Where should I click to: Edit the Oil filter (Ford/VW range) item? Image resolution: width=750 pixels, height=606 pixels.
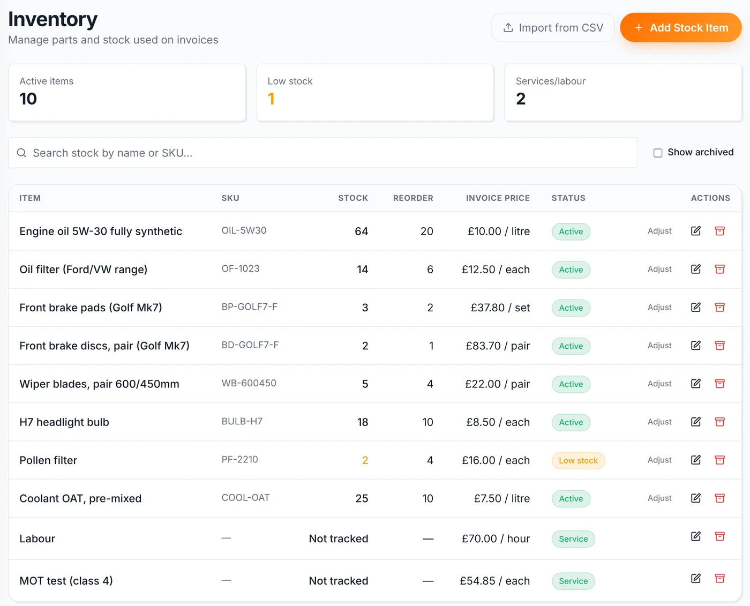696,269
